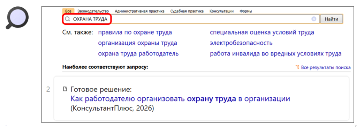Click the См. также label

click(x=78, y=32)
